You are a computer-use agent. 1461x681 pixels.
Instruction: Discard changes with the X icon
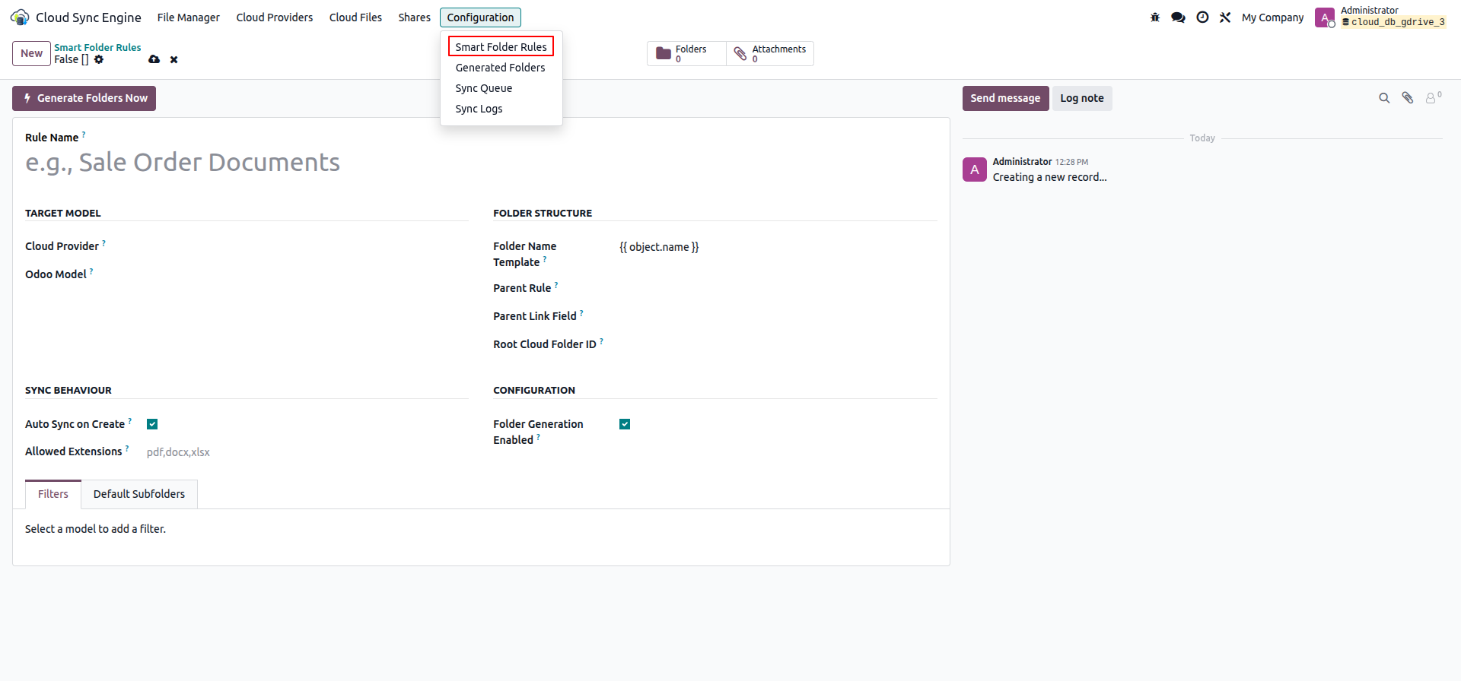click(x=174, y=59)
